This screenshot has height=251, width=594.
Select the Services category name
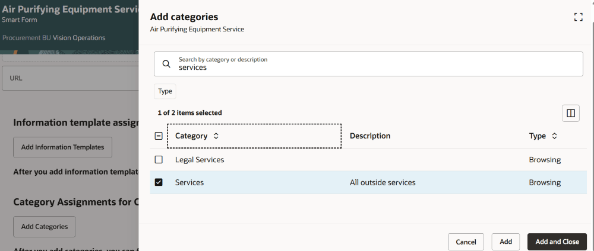pos(189,182)
